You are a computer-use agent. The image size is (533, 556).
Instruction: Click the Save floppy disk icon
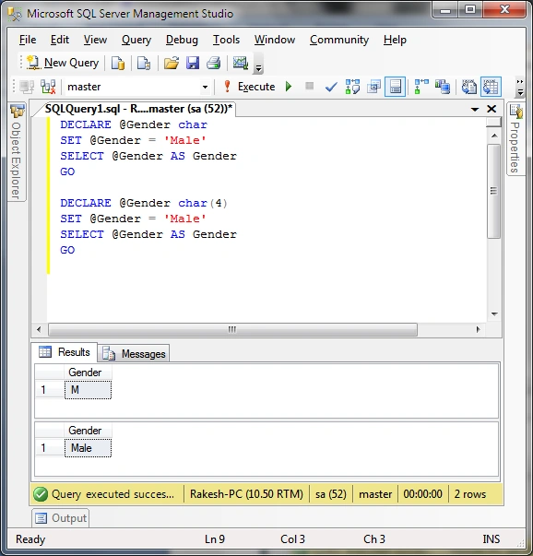193,63
